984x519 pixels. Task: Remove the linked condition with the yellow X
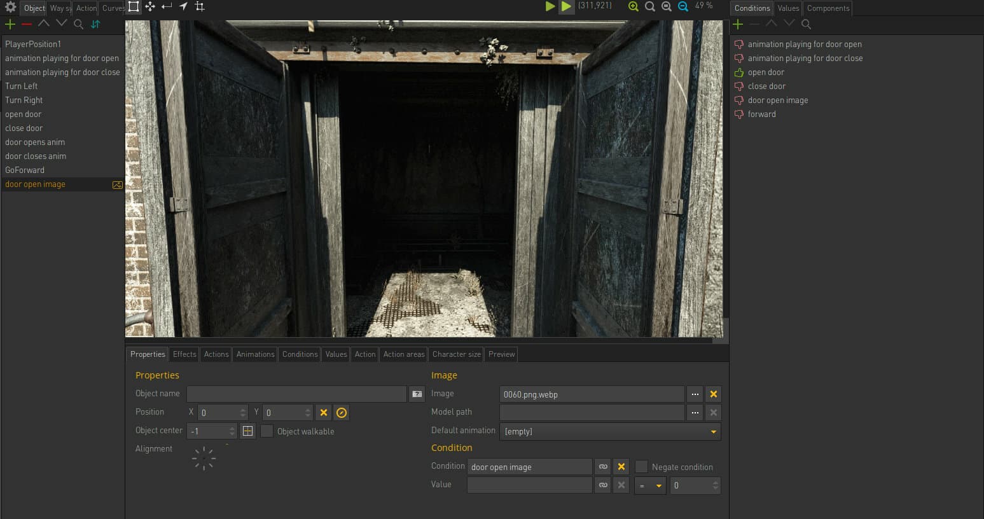tap(621, 467)
